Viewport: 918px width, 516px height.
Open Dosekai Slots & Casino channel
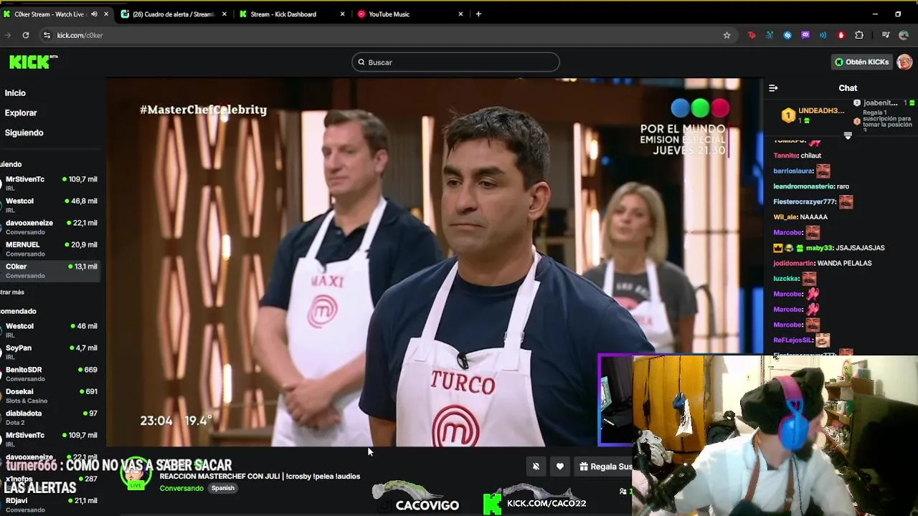click(50, 396)
